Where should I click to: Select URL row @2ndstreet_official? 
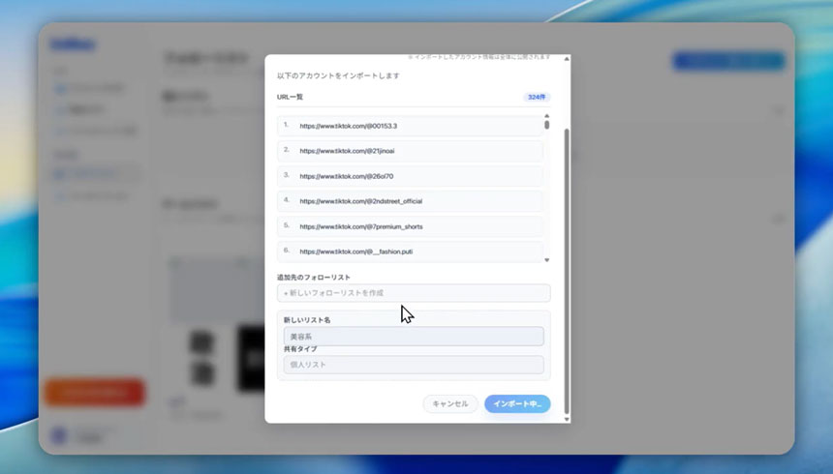[410, 201]
